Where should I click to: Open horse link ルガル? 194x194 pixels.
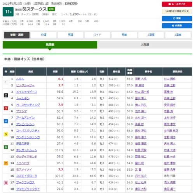tap(20, 79)
